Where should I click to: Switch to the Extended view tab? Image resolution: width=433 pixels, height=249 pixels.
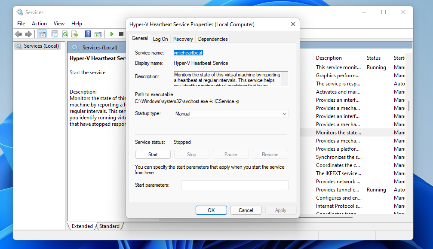click(x=82, y=226)
